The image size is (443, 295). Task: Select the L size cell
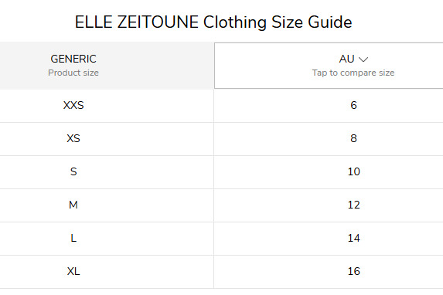(x=107, y=239)
